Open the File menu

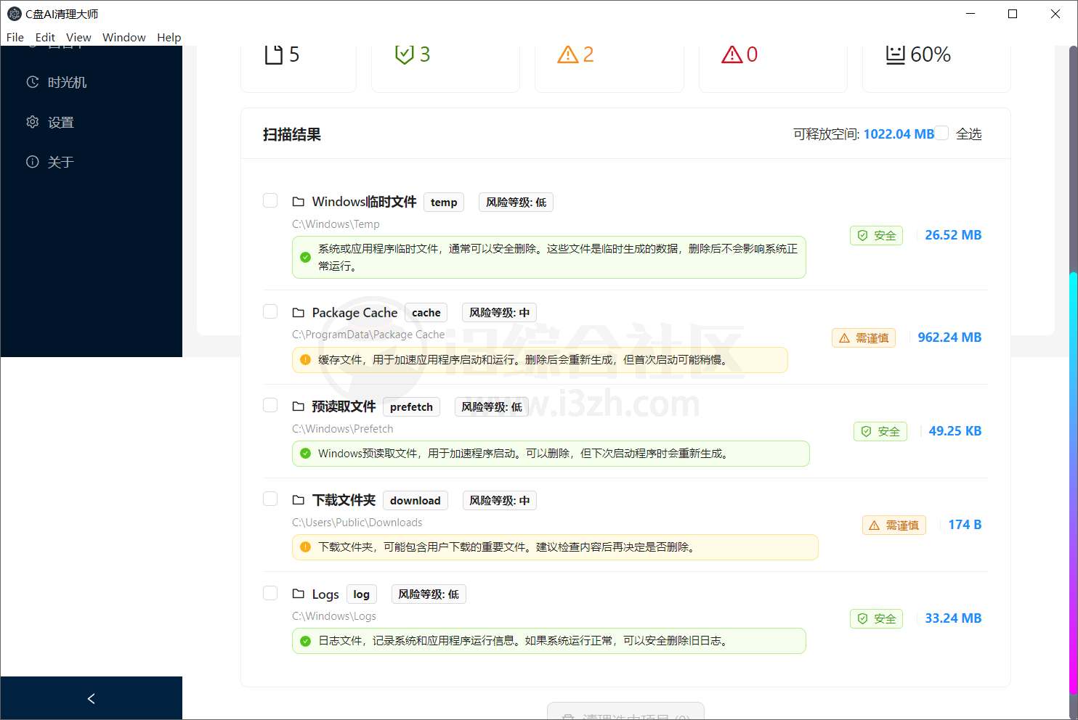pos(15,37)
